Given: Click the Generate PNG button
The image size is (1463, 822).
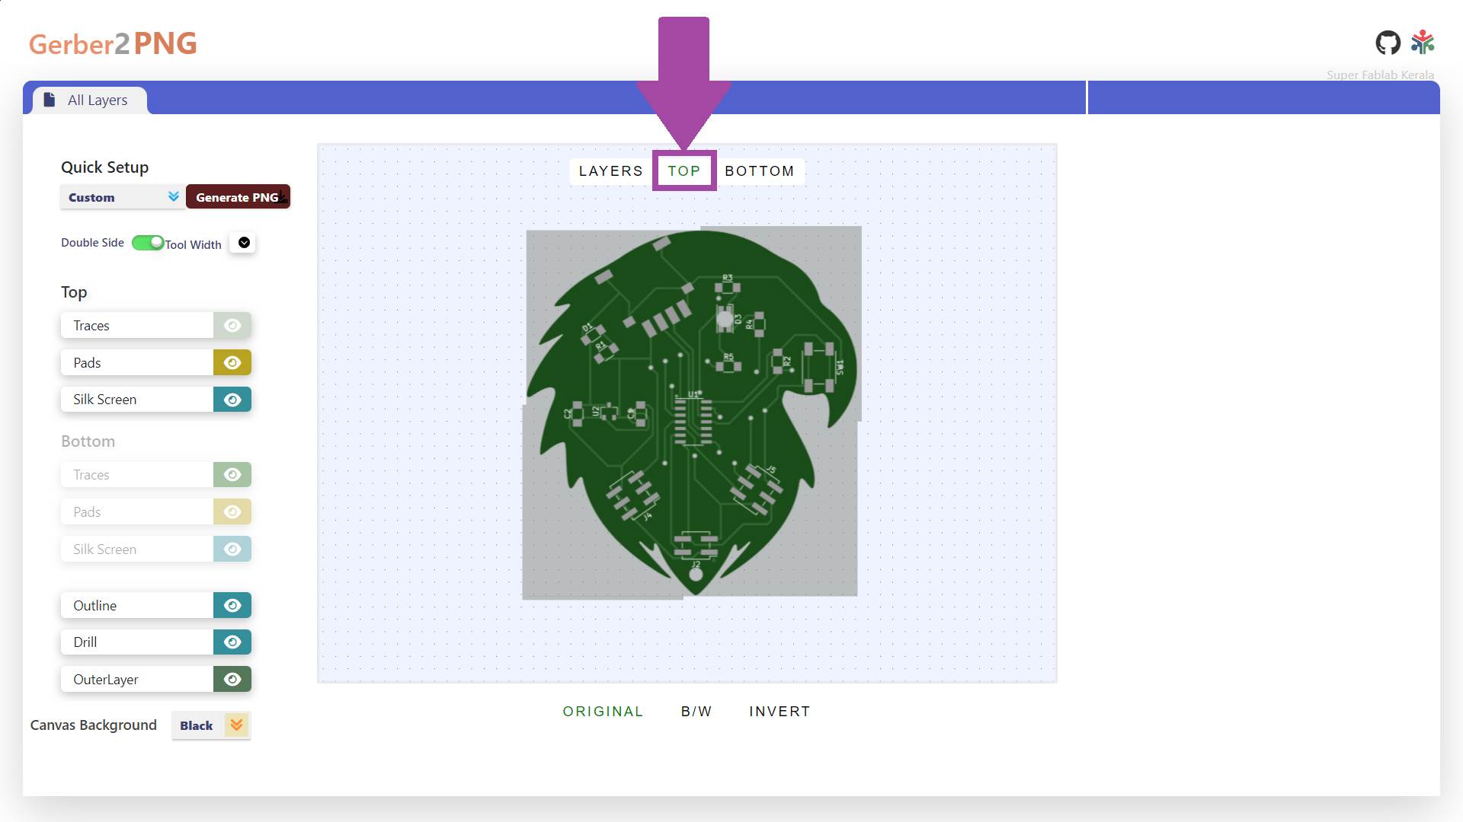Looking at the screenshot, I should [238, 197].
